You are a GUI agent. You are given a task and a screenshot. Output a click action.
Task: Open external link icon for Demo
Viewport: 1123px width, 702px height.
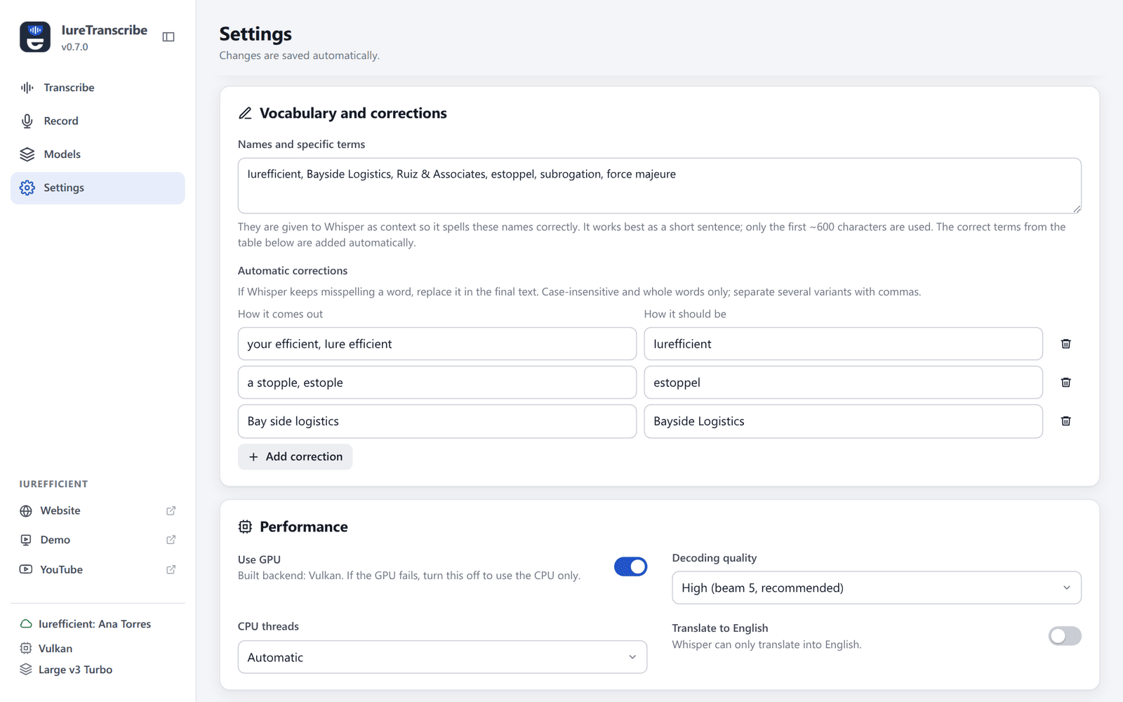[171, 540]
